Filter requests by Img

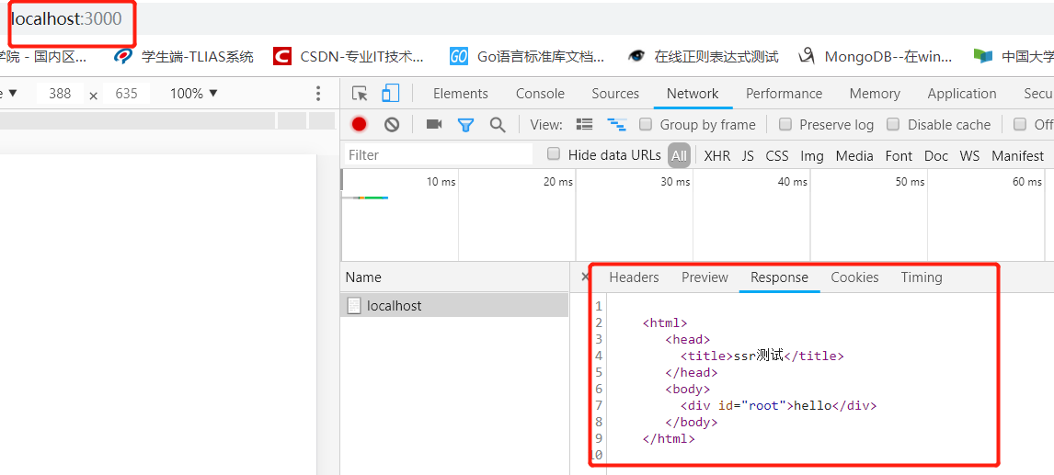[811, 156]
